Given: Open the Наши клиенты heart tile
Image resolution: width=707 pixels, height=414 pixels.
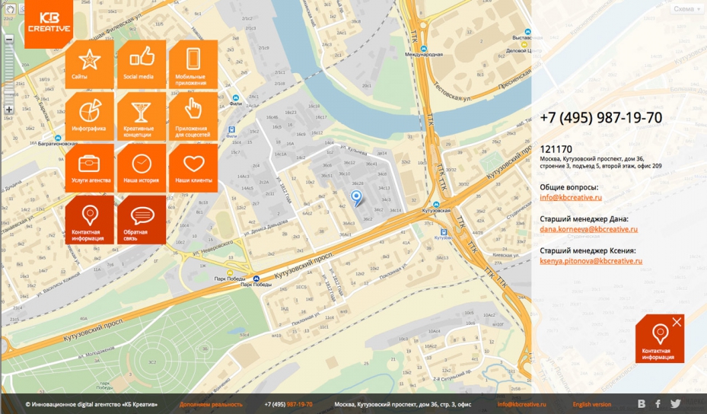Looking at the screenshot, I should 193,167.
